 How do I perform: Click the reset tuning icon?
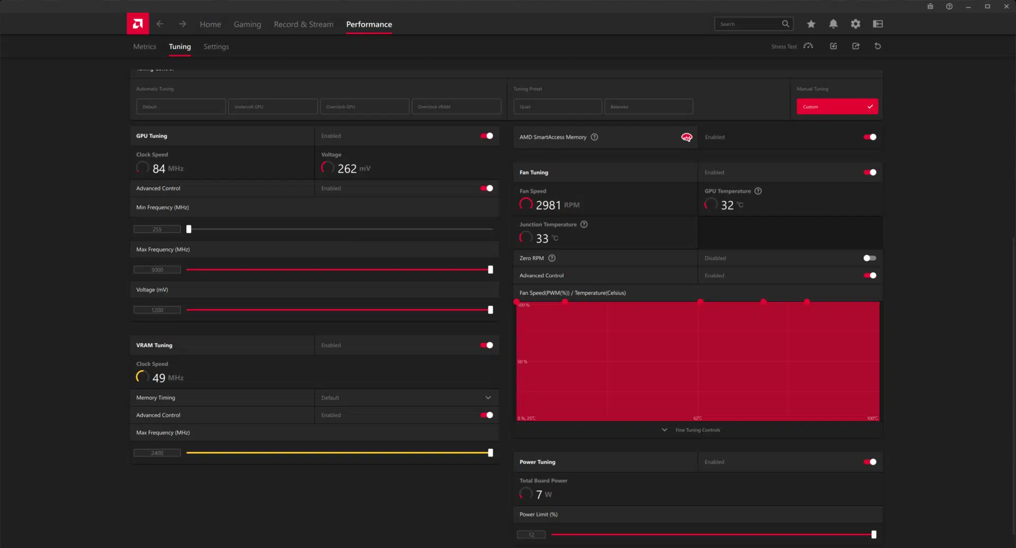pyautogui.click(x=878, y=46)
